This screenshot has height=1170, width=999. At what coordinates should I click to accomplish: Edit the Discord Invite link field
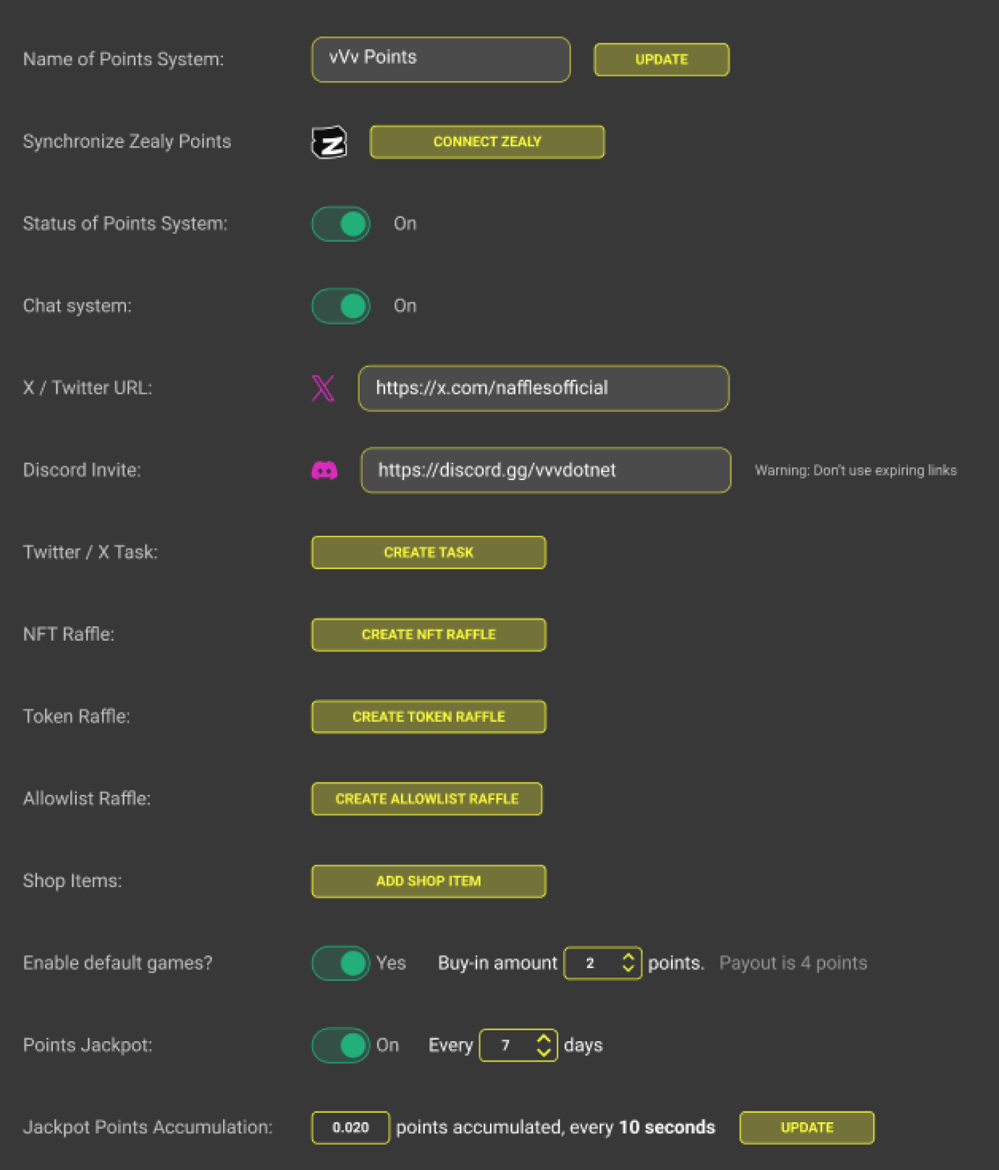(x=546, y=471)
